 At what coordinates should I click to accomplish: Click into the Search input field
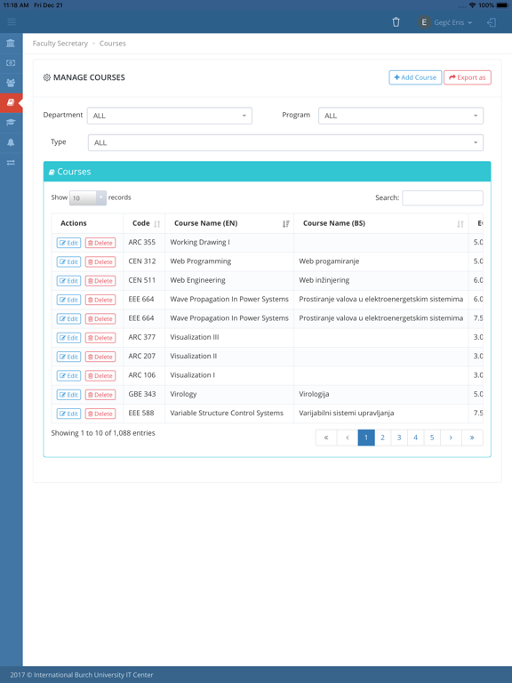click(x=443, y=197)
